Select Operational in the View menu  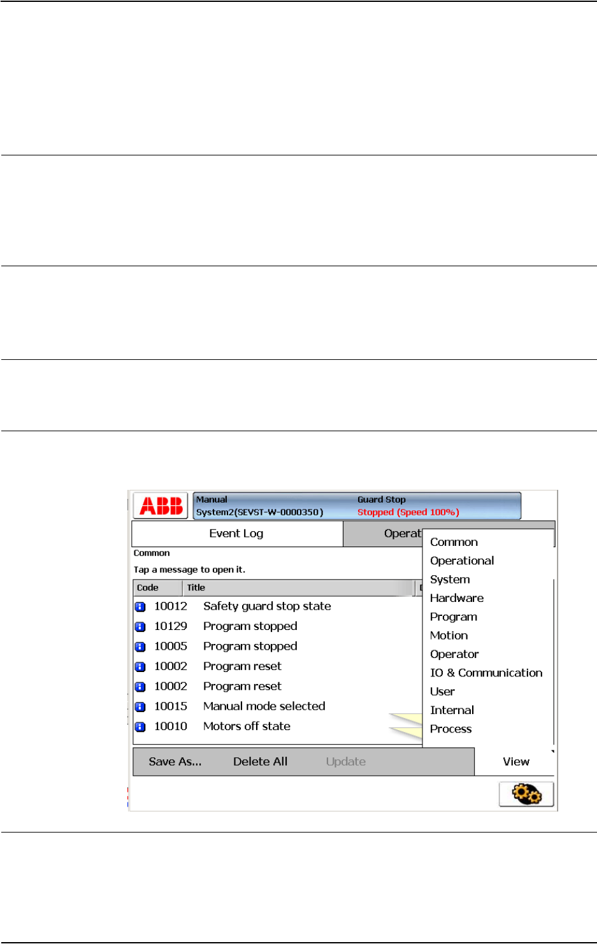click(x=462, y=561)
